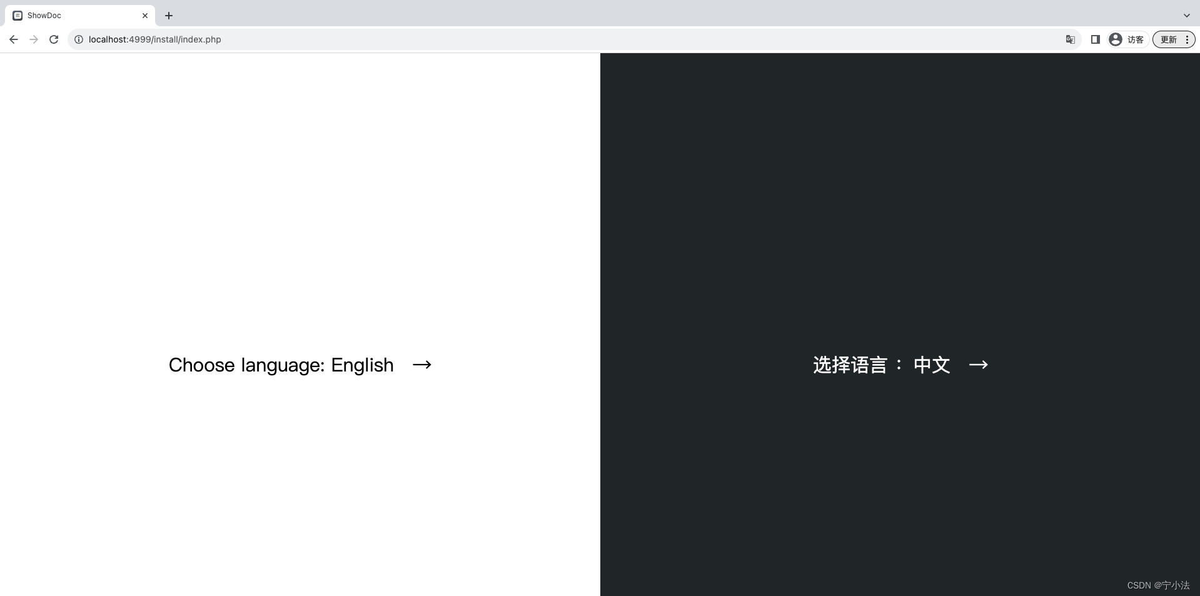Click the 更新 update button
Viewport: 1200px width, 596px height.
[x=1169, y=39]
